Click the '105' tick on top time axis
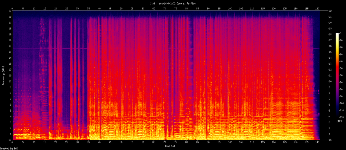This screenshot has width=346, height=150. tap(241, 9)
